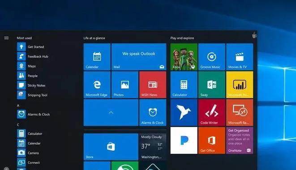Open the Xbox tile
Image resolution: width=296 pixels, height=170 pixels.
[x=184, y=57]
